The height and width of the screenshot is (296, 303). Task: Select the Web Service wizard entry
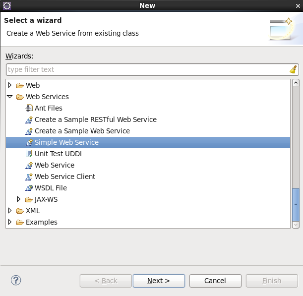tap(55, 165)
